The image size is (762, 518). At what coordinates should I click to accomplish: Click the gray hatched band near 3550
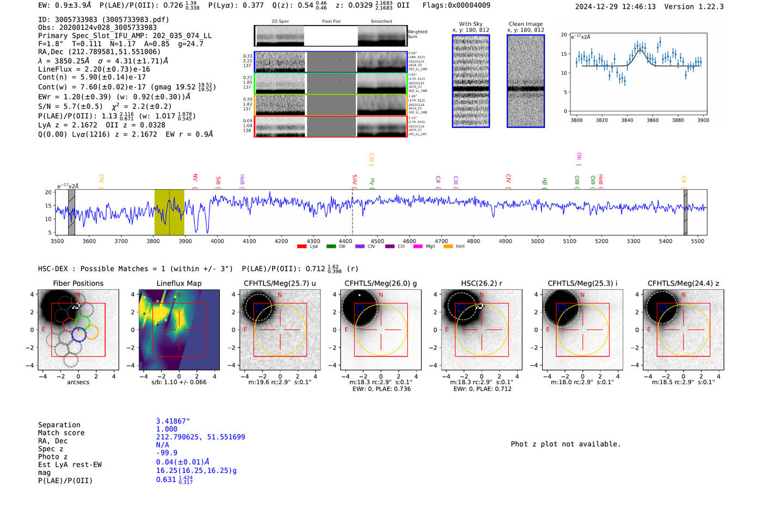71,212
